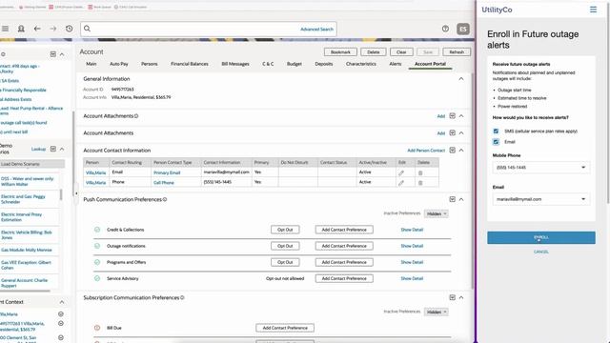Open the help question mark icon
The height and width of the screenshot is (343, 610).
coord(445,29)
